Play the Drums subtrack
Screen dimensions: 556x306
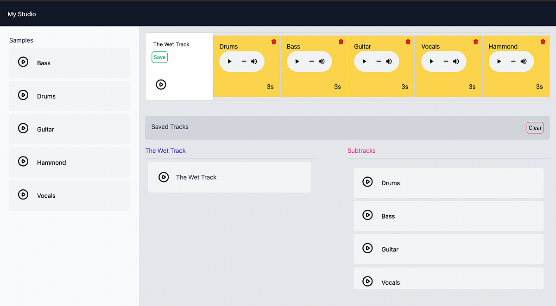[x=367, y=182]
